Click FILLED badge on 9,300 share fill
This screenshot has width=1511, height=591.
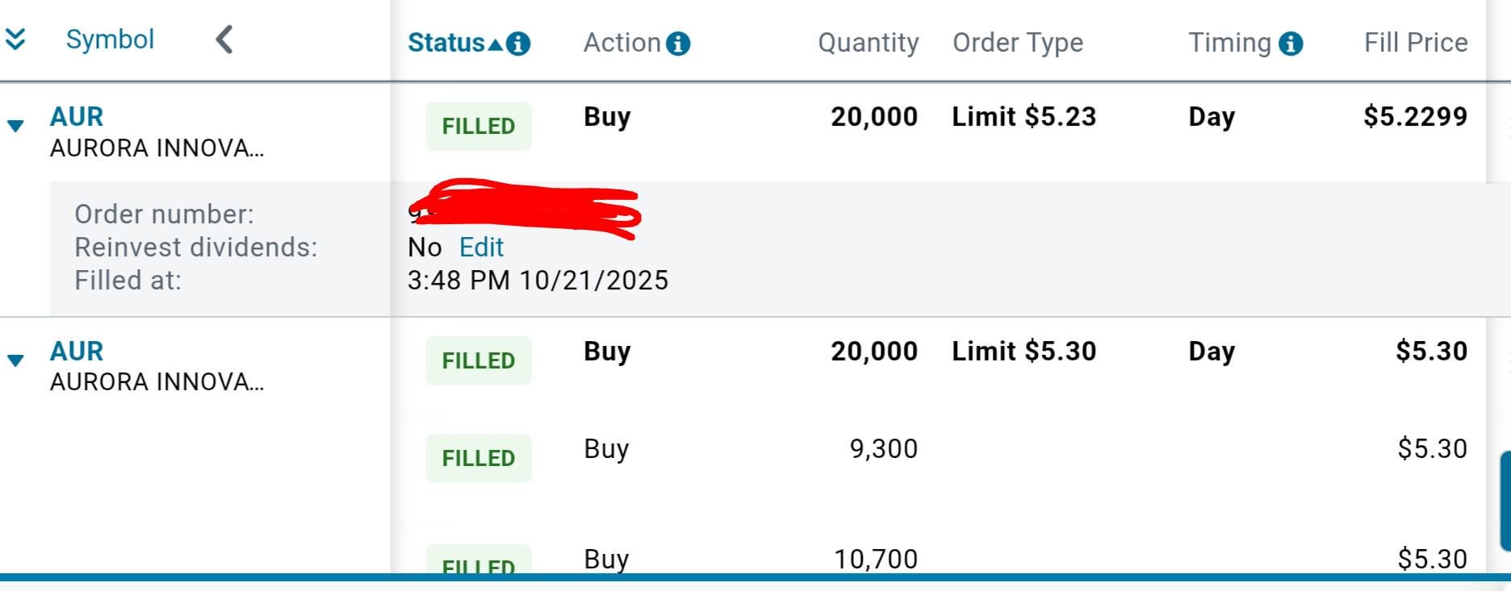[479, 458]
